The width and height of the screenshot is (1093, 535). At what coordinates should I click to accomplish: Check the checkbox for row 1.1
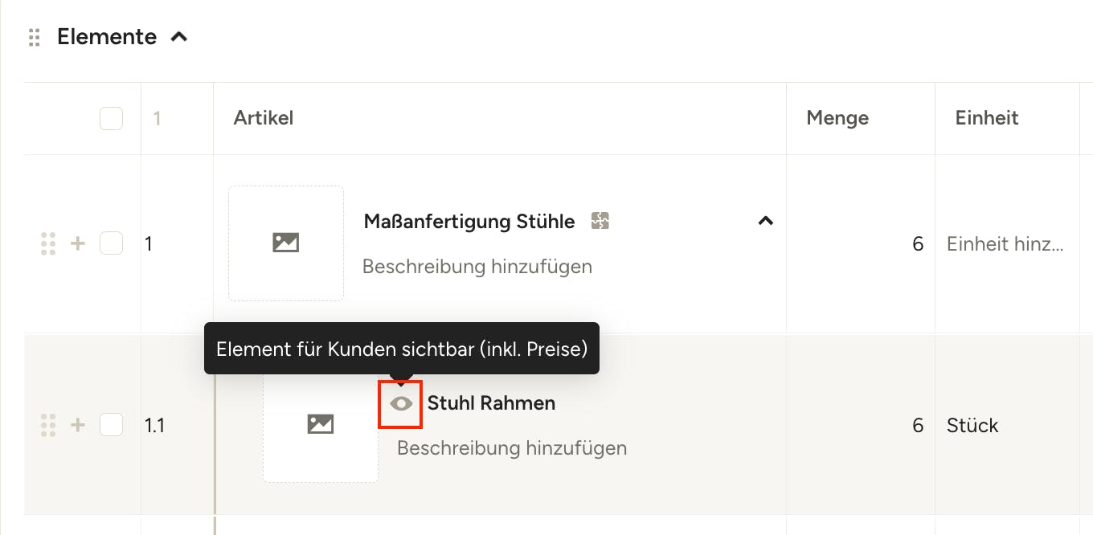pos(111,425)
